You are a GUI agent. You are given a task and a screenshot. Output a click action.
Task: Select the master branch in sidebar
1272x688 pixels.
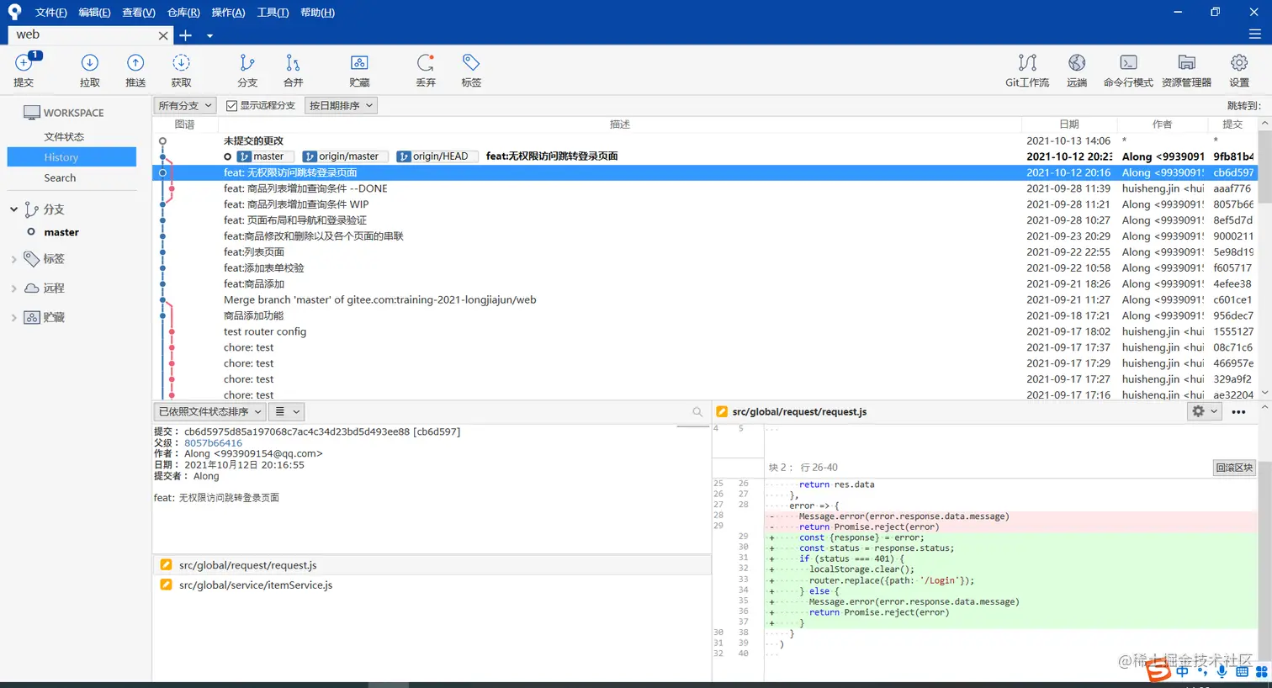pos(61,232)
